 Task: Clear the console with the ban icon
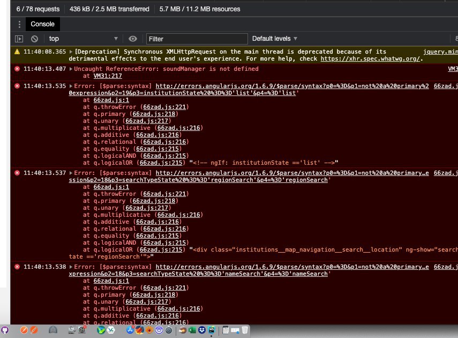click(34, 39)
